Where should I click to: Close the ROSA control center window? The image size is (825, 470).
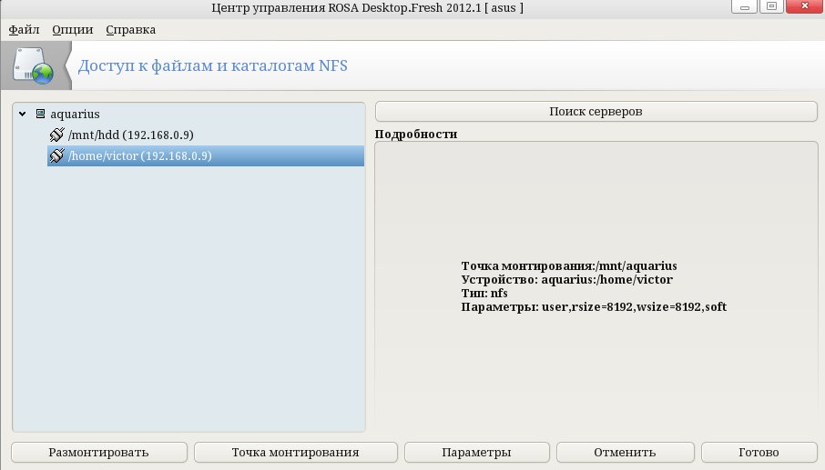[805, 6]
